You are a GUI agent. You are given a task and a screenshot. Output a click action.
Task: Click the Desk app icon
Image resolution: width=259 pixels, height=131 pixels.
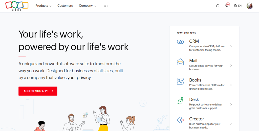coord(180,101)
